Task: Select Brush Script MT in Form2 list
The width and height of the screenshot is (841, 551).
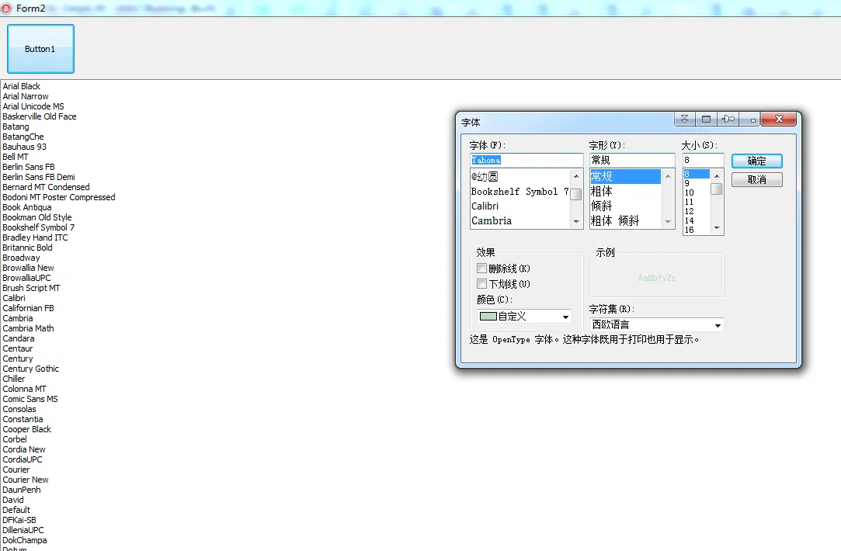Action: click(x=32, y=288)
